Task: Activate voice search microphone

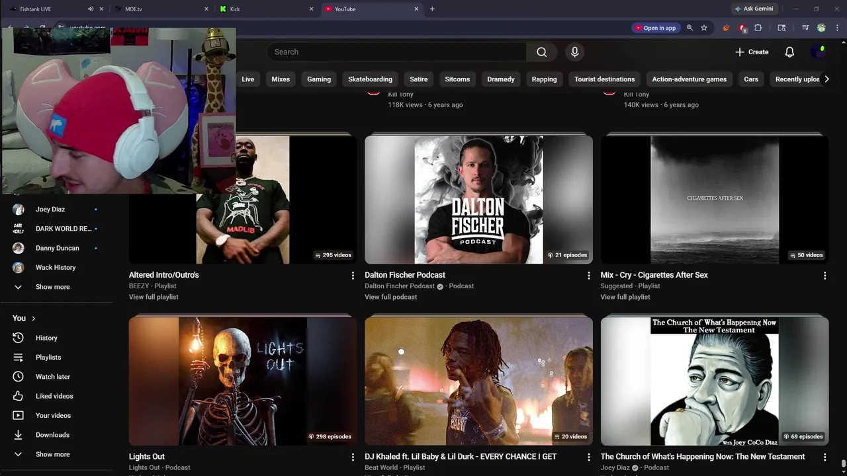Action: click(x=574, y=52)
